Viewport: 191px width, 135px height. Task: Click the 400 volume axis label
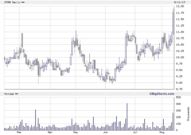[179, 104]
